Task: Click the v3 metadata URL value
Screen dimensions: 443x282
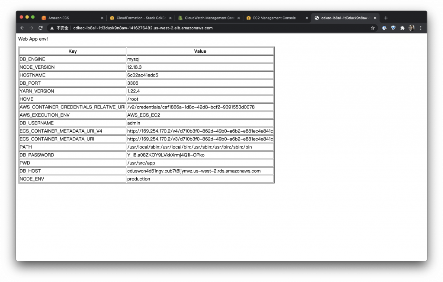Action: [x=200, y=139]
